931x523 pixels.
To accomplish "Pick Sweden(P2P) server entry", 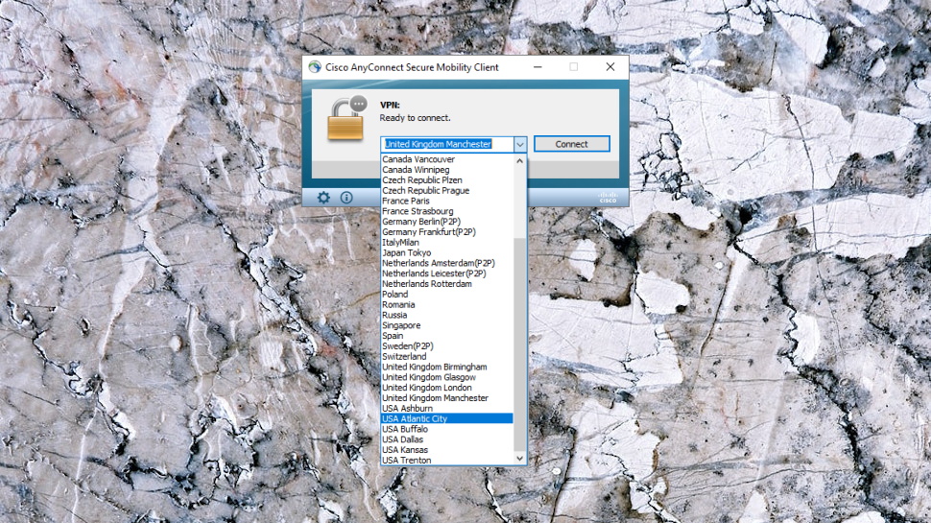I will 447,346.
